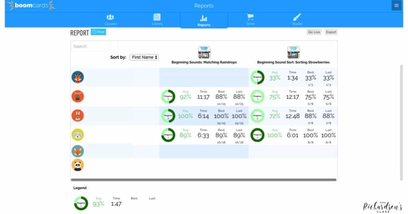Select the teal fox student avatar

[78, 151]
